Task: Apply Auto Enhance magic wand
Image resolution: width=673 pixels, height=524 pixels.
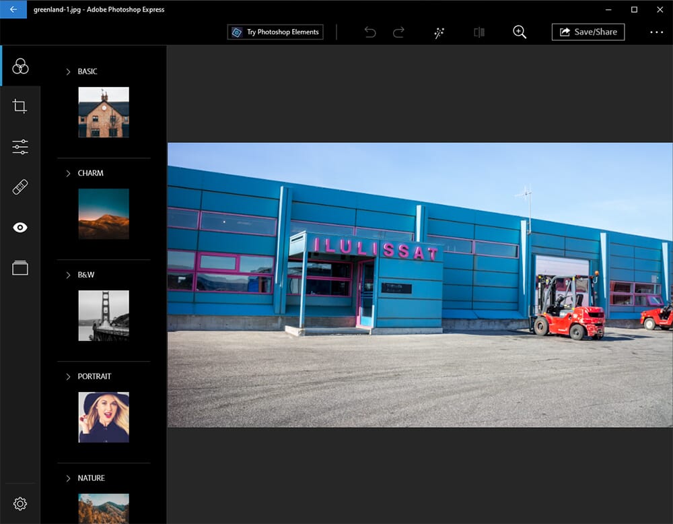Action: (x=439, y=32)
